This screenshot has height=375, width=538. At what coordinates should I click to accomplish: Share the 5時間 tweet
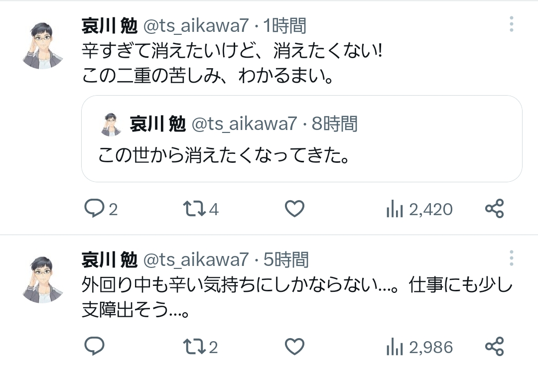point(495,347)
